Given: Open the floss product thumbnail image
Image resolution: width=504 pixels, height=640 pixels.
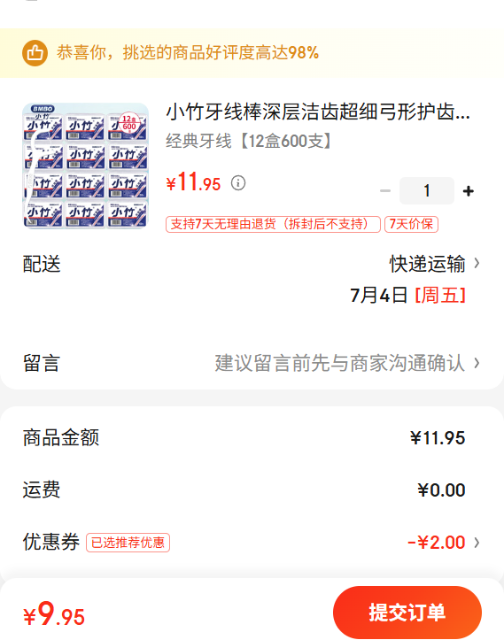Looking at the screenshot, I should (x=86, y=166).
